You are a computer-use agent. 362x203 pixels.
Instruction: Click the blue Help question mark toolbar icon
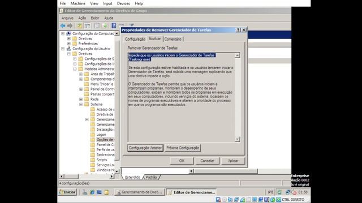pos(114,25)
